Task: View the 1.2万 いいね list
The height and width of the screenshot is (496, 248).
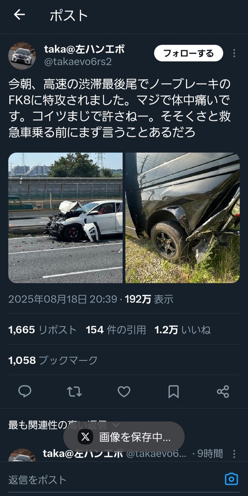Action: click(x=183, y=330)
